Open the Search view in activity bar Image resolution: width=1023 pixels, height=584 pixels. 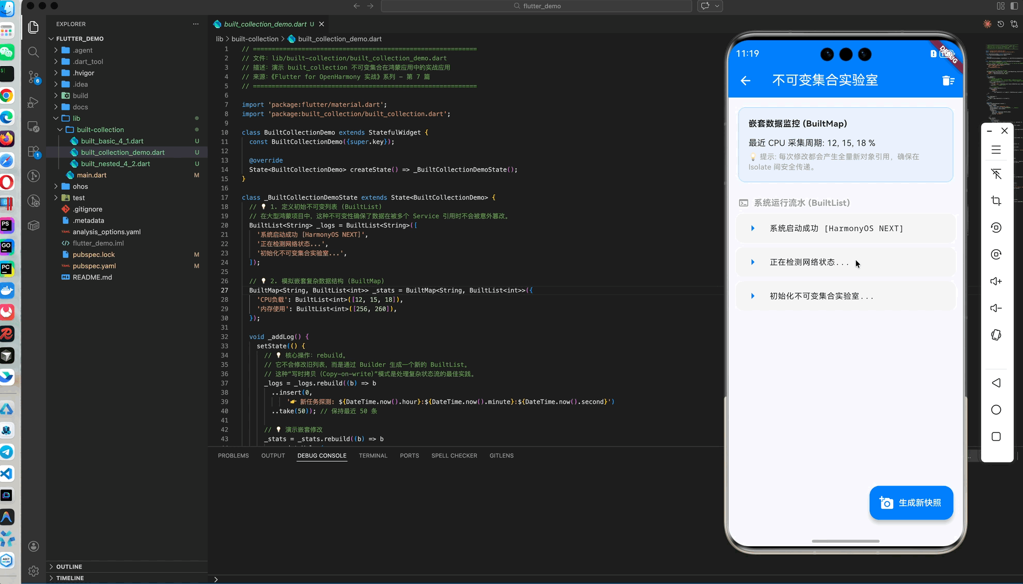(x=34, y=52)
